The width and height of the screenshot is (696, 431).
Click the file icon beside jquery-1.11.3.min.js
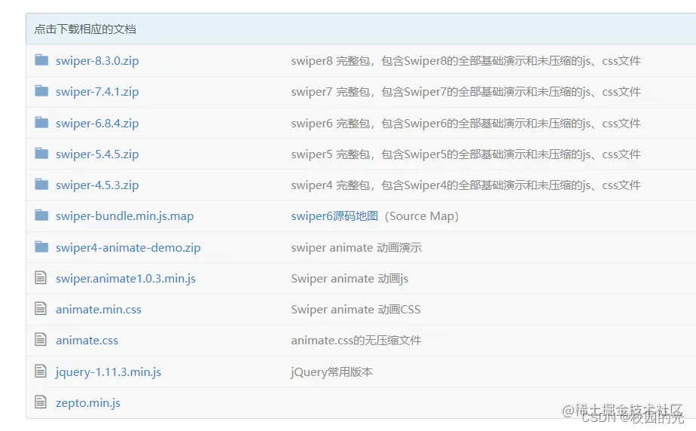coord(41,371)
